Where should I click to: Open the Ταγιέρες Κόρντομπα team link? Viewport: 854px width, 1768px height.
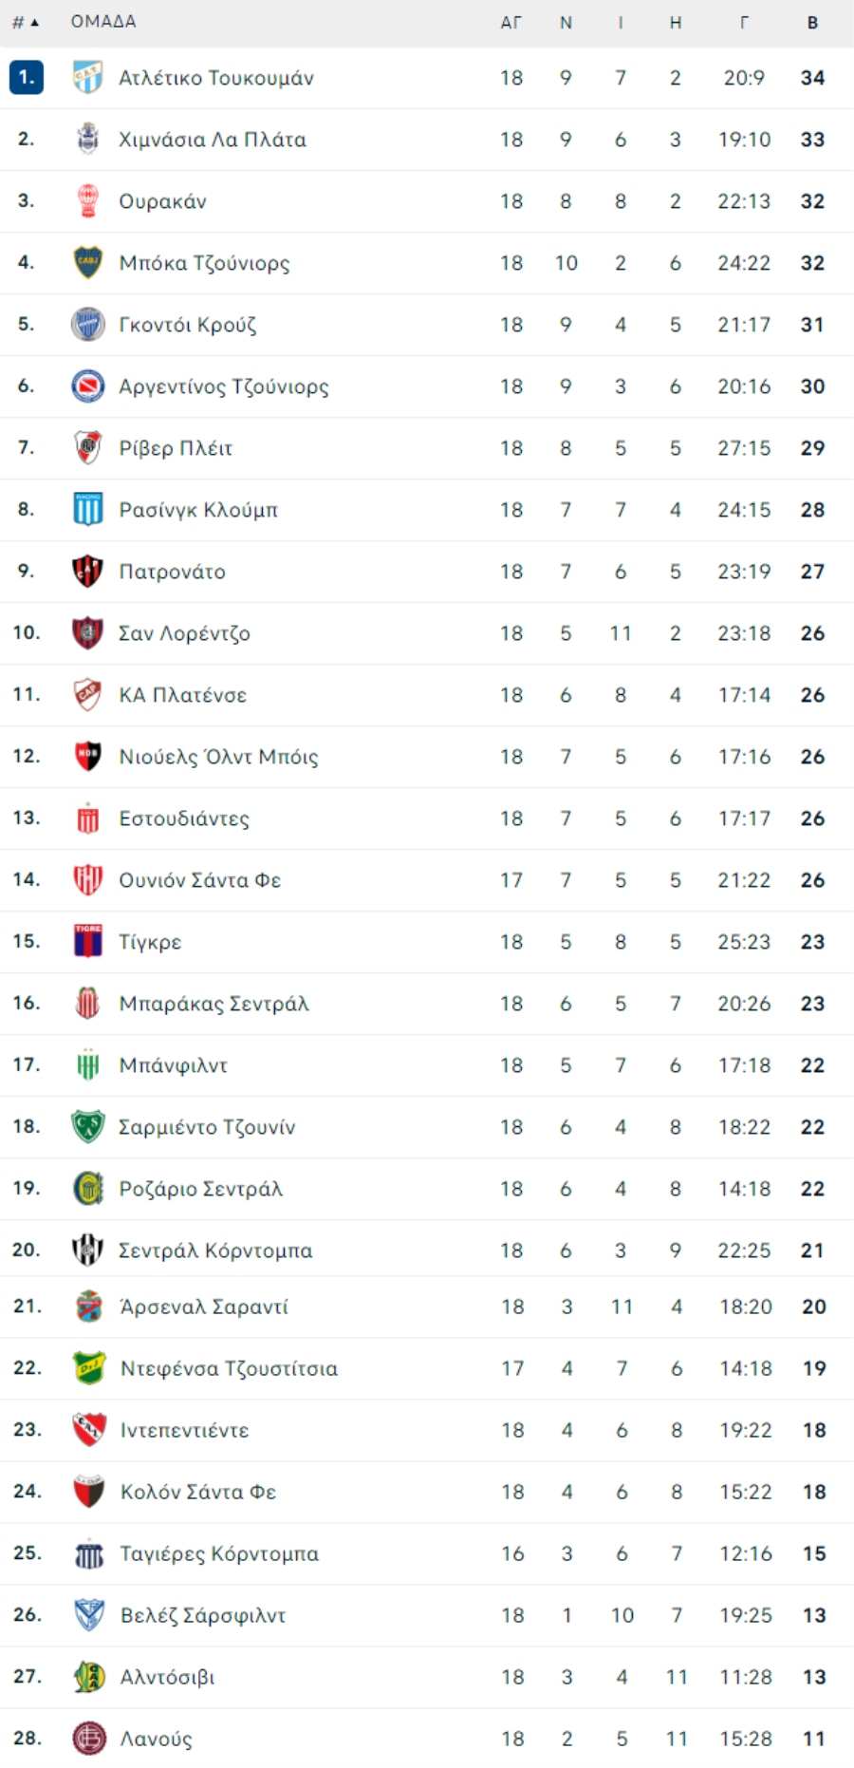[x=219, y=1553]
